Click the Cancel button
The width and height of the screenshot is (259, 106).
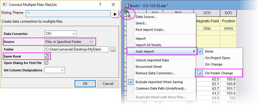coord(108,84)
